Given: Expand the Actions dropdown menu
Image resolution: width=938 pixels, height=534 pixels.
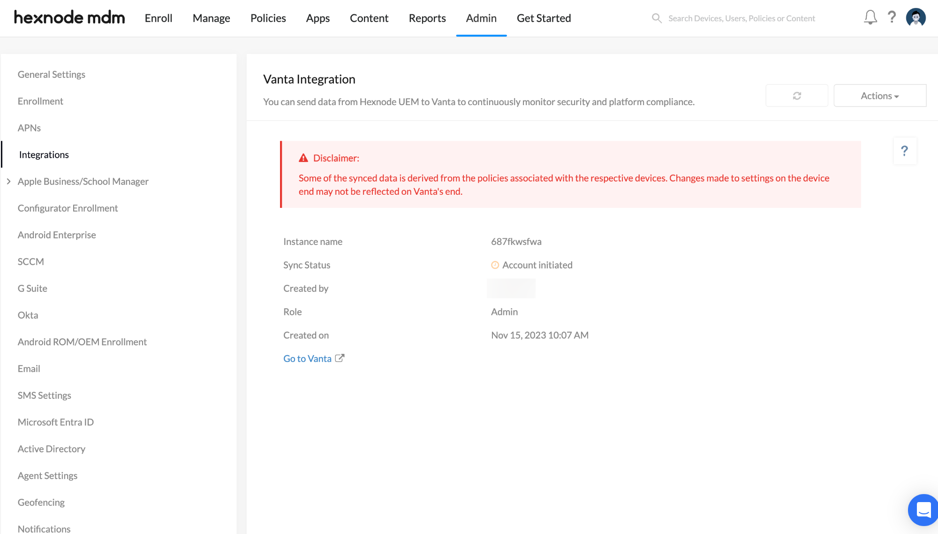Looking at the screenshot, I should pos(879,95).
